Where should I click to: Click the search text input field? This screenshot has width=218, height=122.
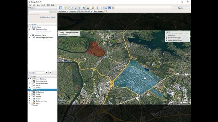pos(39,12)
